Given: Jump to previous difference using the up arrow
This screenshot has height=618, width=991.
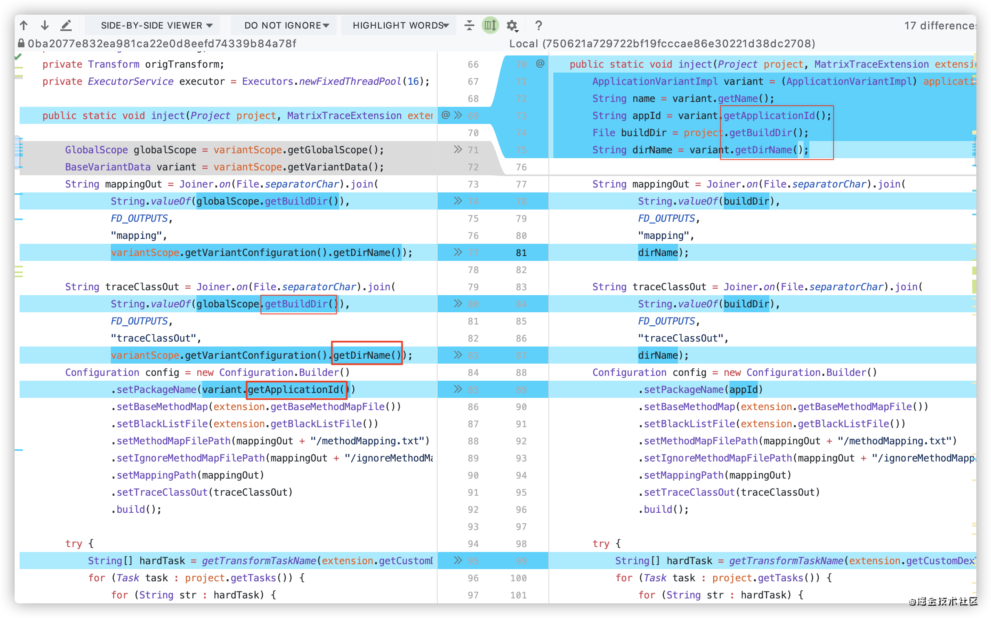Looking at the screenshot, I should (24, 25).
